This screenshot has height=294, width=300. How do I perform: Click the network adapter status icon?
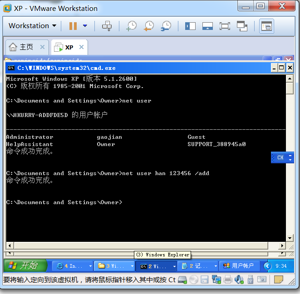216,279
